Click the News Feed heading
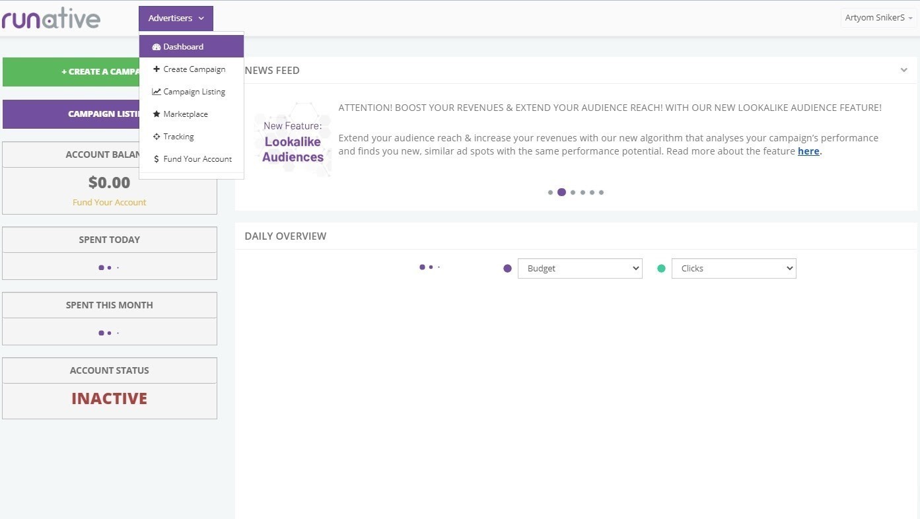The width and height of the screenshot is (920, 519). 272,71
